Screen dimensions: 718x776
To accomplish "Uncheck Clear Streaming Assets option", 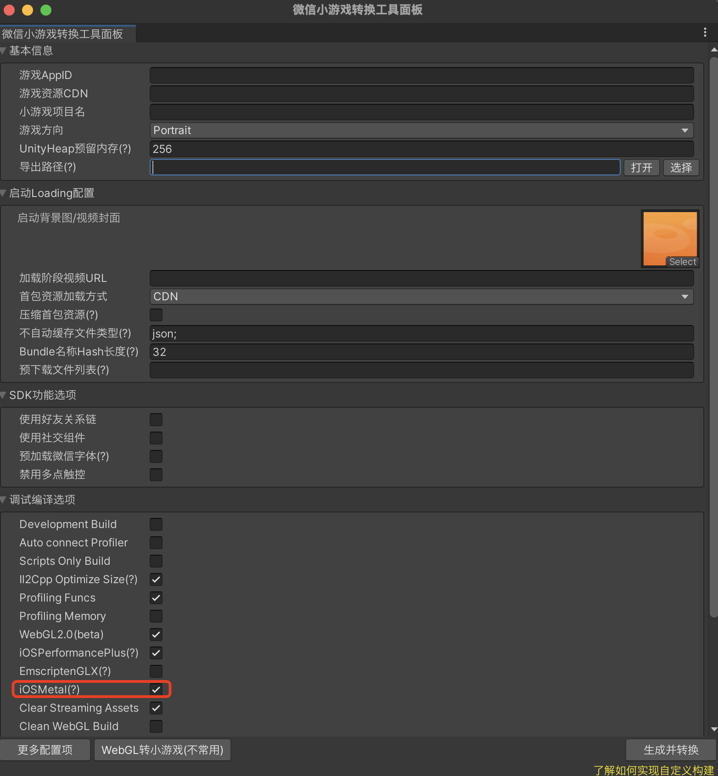I will point(156,708).
